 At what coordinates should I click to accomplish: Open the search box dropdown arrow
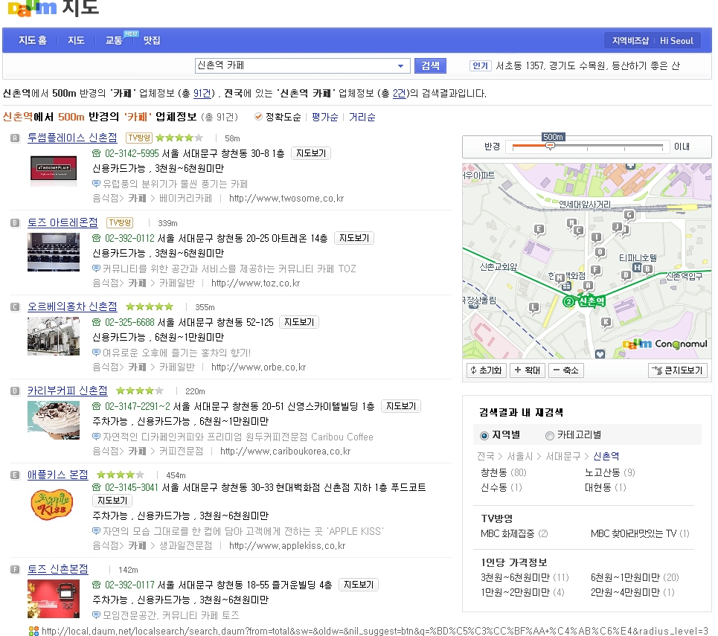click(401, 66)
